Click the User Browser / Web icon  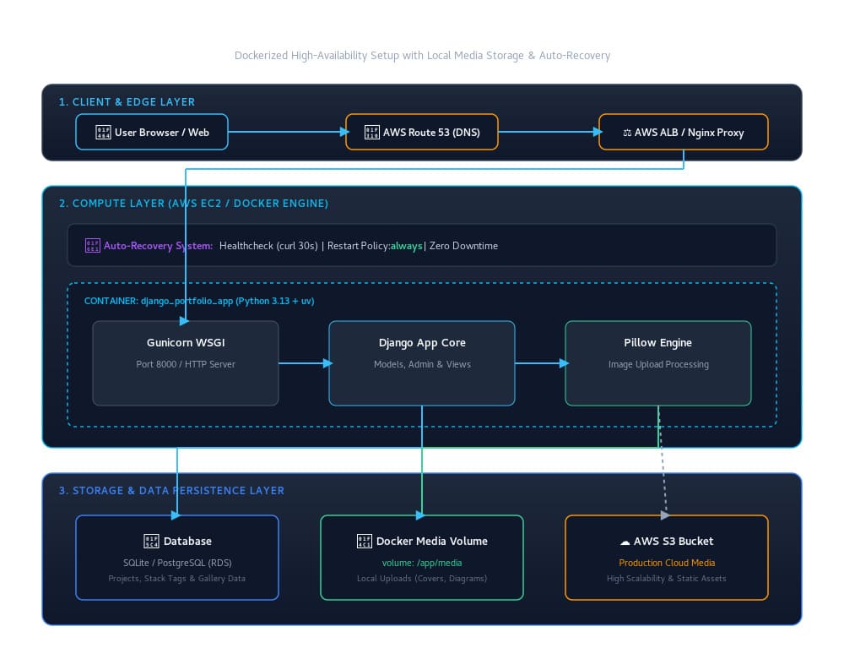(x=103, y=133)
